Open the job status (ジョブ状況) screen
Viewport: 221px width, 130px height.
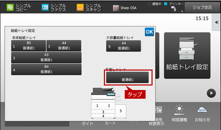click(202, 7)
